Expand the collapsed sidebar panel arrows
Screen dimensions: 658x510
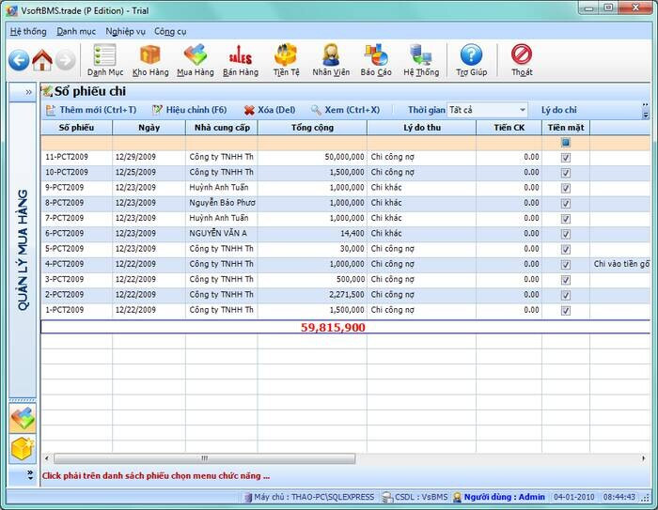[x=28, y=92]
